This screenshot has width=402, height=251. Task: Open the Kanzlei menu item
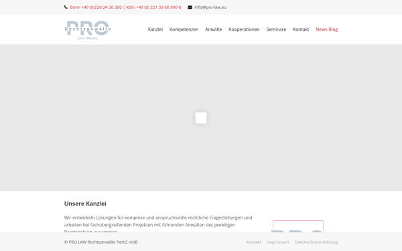click(155, 29)
